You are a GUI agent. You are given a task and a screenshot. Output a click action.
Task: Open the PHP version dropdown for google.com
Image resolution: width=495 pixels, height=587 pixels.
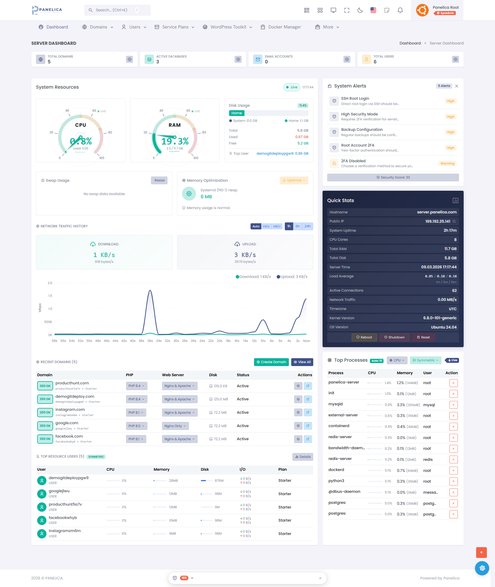136,426
